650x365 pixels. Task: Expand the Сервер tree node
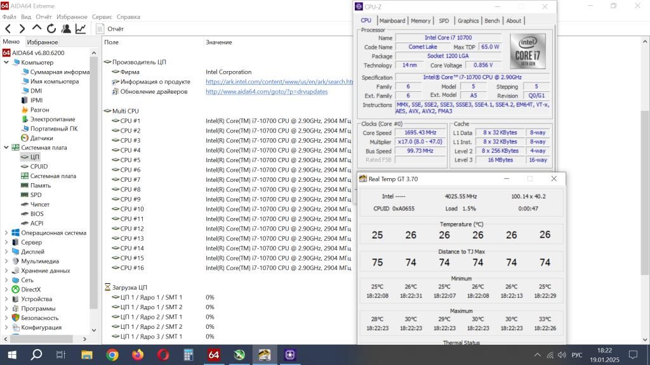point(6,243)
